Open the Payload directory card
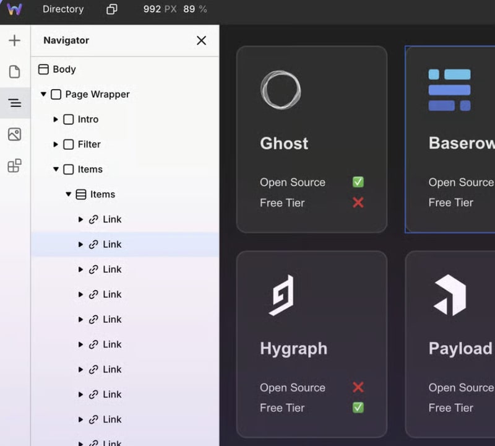The height and width of the screenshot is (446, 495). pyautogui.click(x=450, y=344)
